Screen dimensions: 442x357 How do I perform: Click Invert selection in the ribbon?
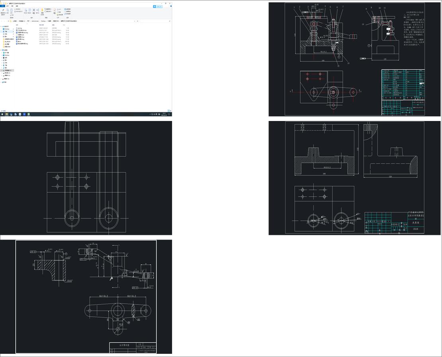pyautogui.click(x=68, y=14)
